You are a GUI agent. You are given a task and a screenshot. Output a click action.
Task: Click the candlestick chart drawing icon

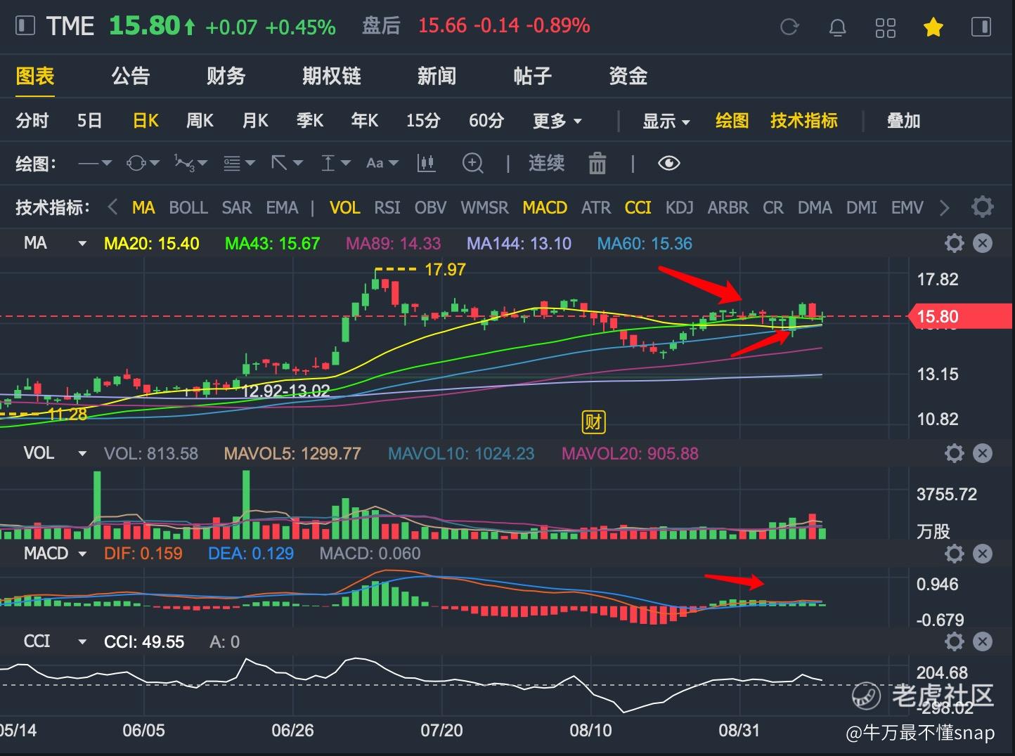(x=426, y=164)
